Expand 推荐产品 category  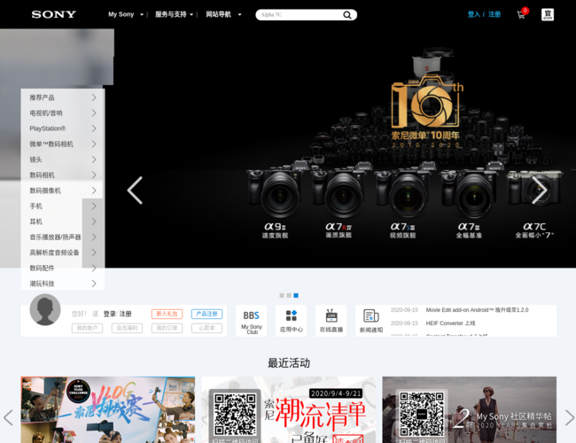63,97
